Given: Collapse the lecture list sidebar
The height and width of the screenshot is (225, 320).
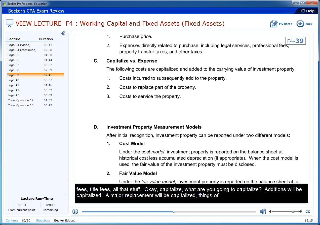Looking at the screenshot, I should pyautogui.click(x=63, y=33).
